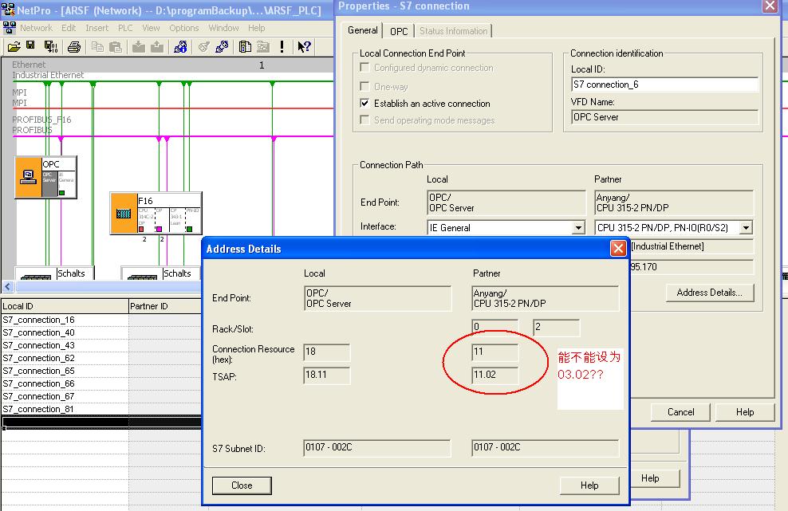Click the greyed network view icon
The width and height of the screenshot is (788, 511).
point(263,47)
